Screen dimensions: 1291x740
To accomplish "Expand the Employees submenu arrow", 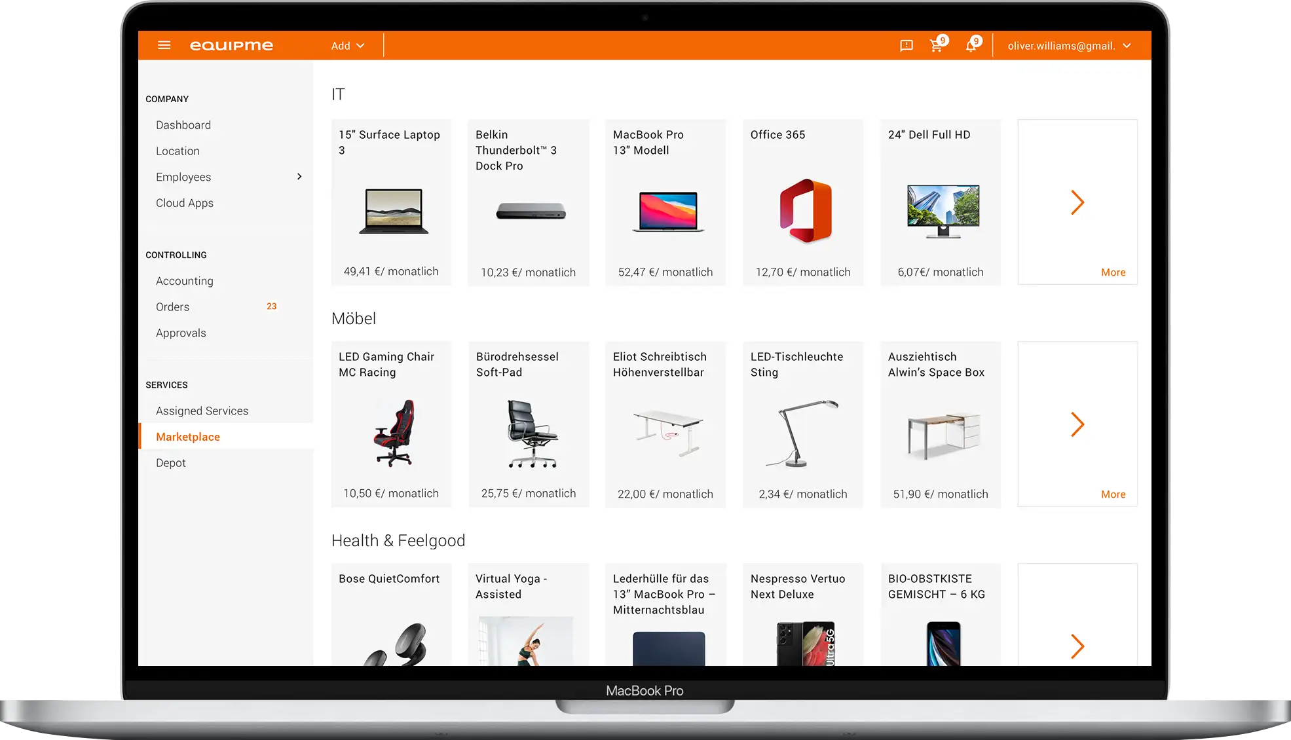I will coord(299,177).
